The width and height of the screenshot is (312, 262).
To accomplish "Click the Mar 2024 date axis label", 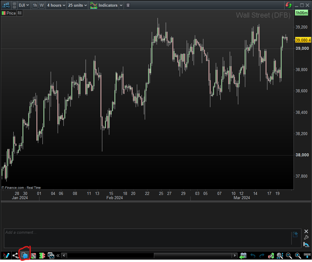I will [x=242, y=198].
